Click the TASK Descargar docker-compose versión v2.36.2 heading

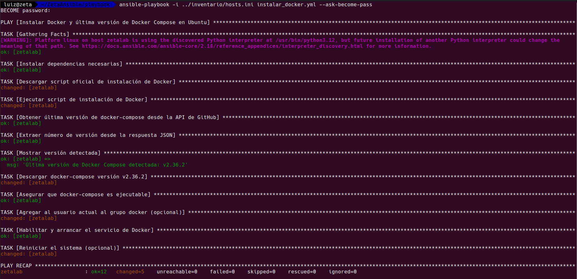[74, 177]
